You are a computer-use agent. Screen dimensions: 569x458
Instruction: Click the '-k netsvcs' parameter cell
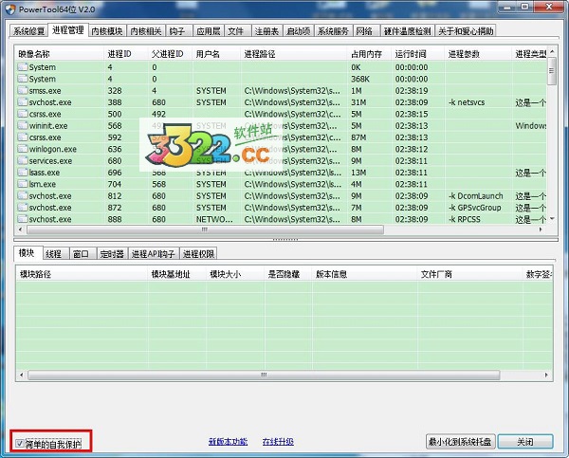[x=467, y=102]
